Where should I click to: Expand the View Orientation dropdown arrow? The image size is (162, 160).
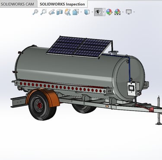point(81,12)
